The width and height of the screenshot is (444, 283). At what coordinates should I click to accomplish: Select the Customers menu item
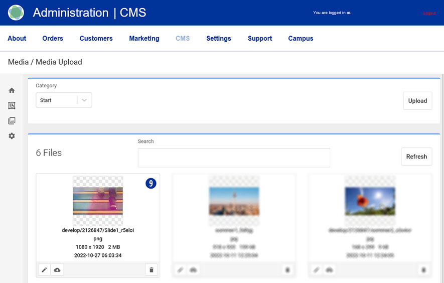[x=96, y=38]
